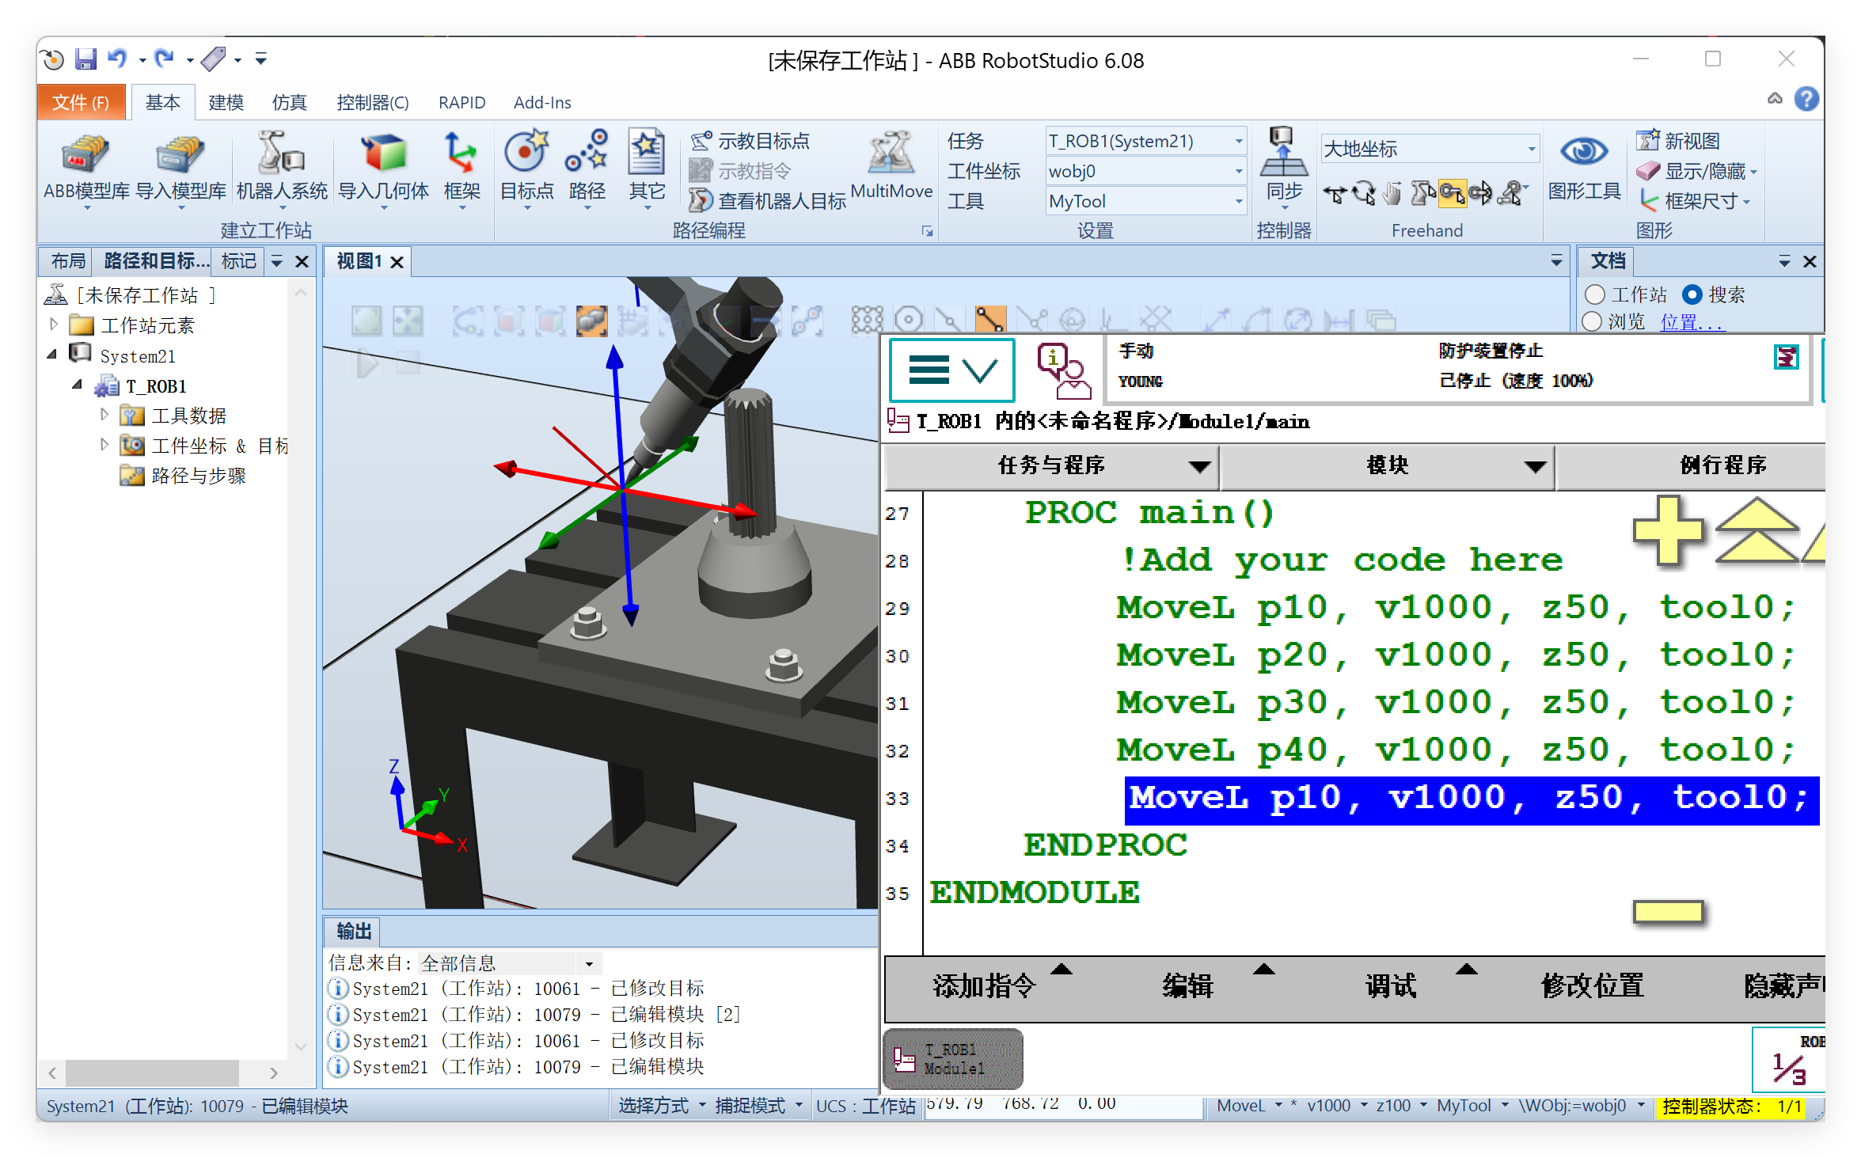Click the 添加指令 pendant button

coord(984,985)
